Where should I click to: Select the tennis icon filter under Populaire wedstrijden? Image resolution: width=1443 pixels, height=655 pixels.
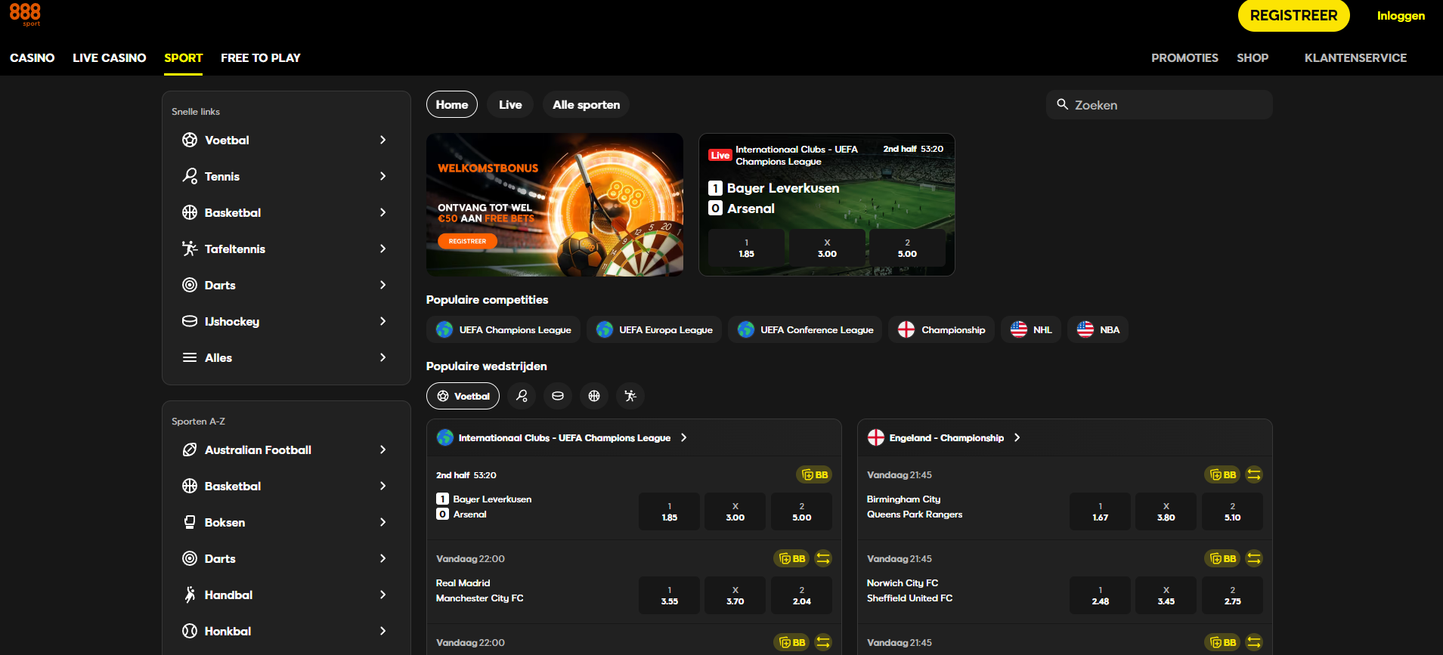pos(522,396)
